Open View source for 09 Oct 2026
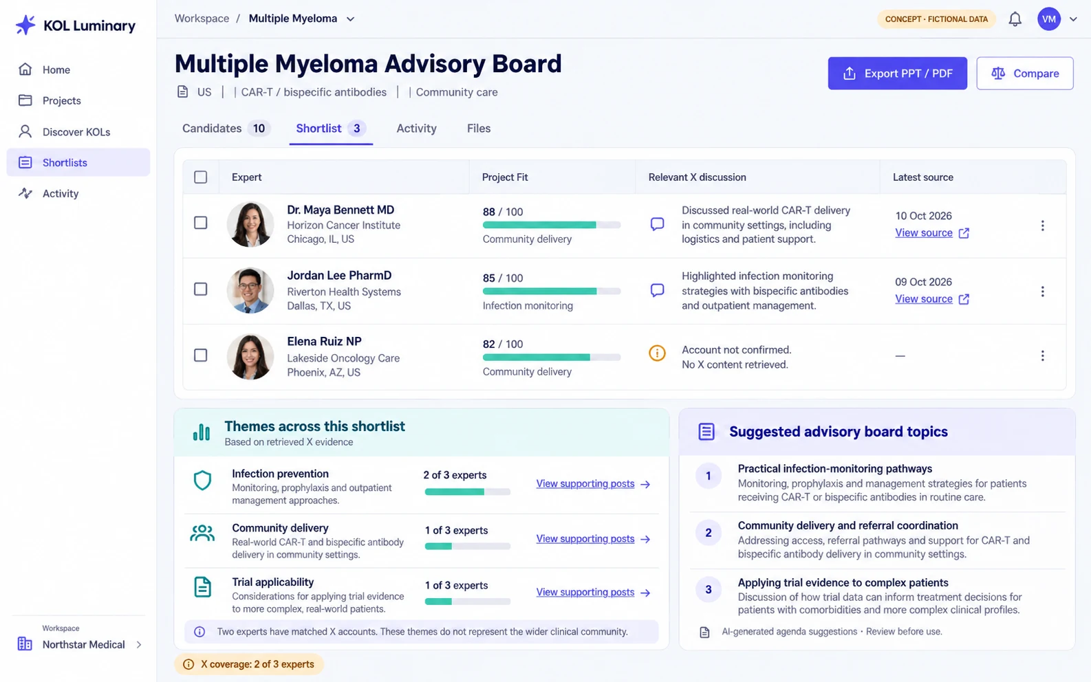This screenshot has width=1091, height=682. click(x=932, y=299)
